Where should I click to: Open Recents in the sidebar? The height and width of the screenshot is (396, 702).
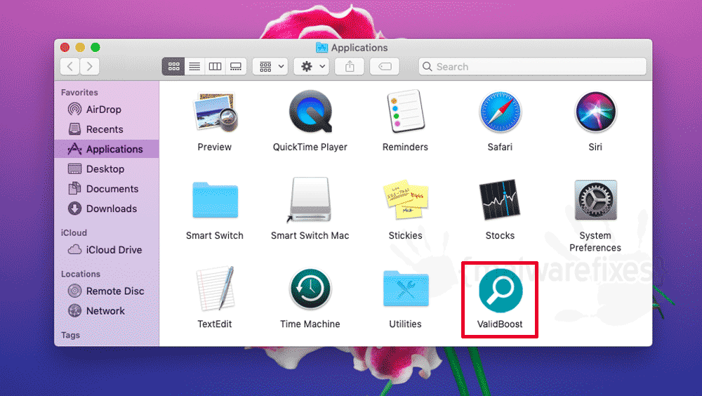click(107, 129)
